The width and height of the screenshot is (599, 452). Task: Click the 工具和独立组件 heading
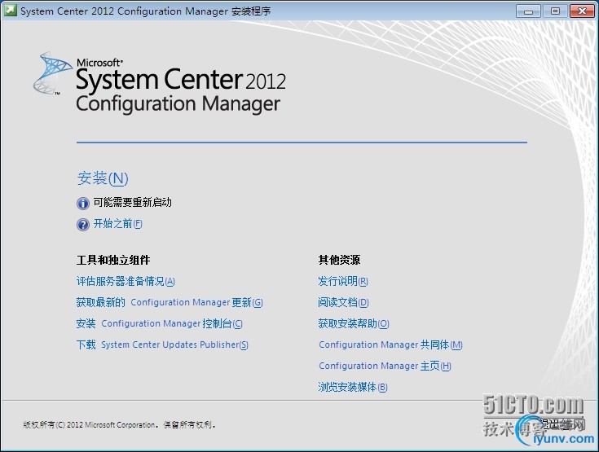tap(113, 260)
